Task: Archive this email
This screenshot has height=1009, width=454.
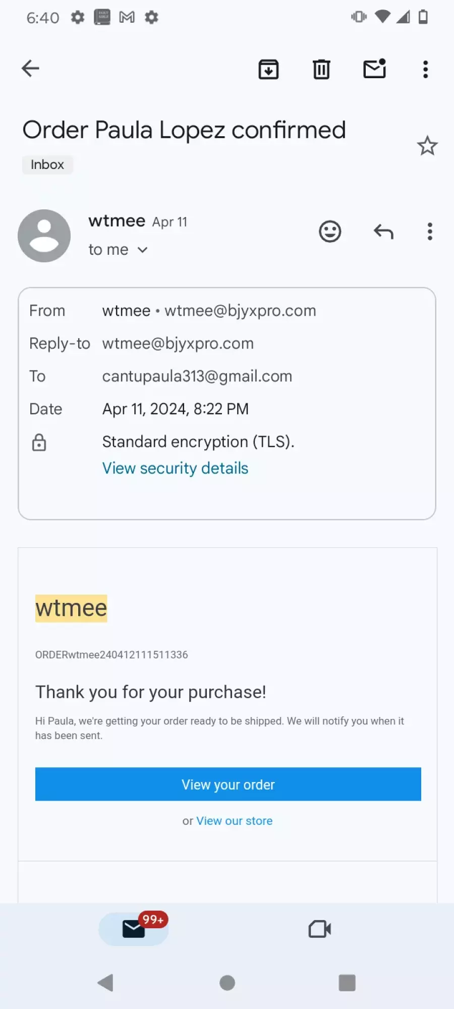Action: pos(268,69)
